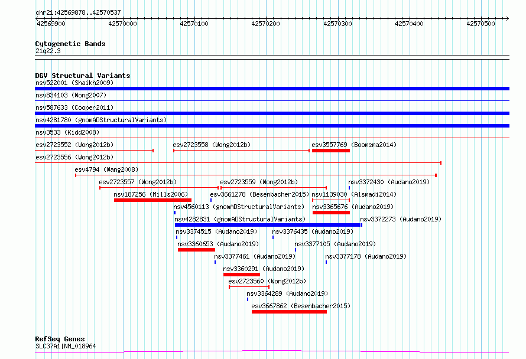Viewport: 526px width, 359px height.
Task: Open nsv4282831 (gnomADStructuralVariants) label
Action: (x=240, y=219)
